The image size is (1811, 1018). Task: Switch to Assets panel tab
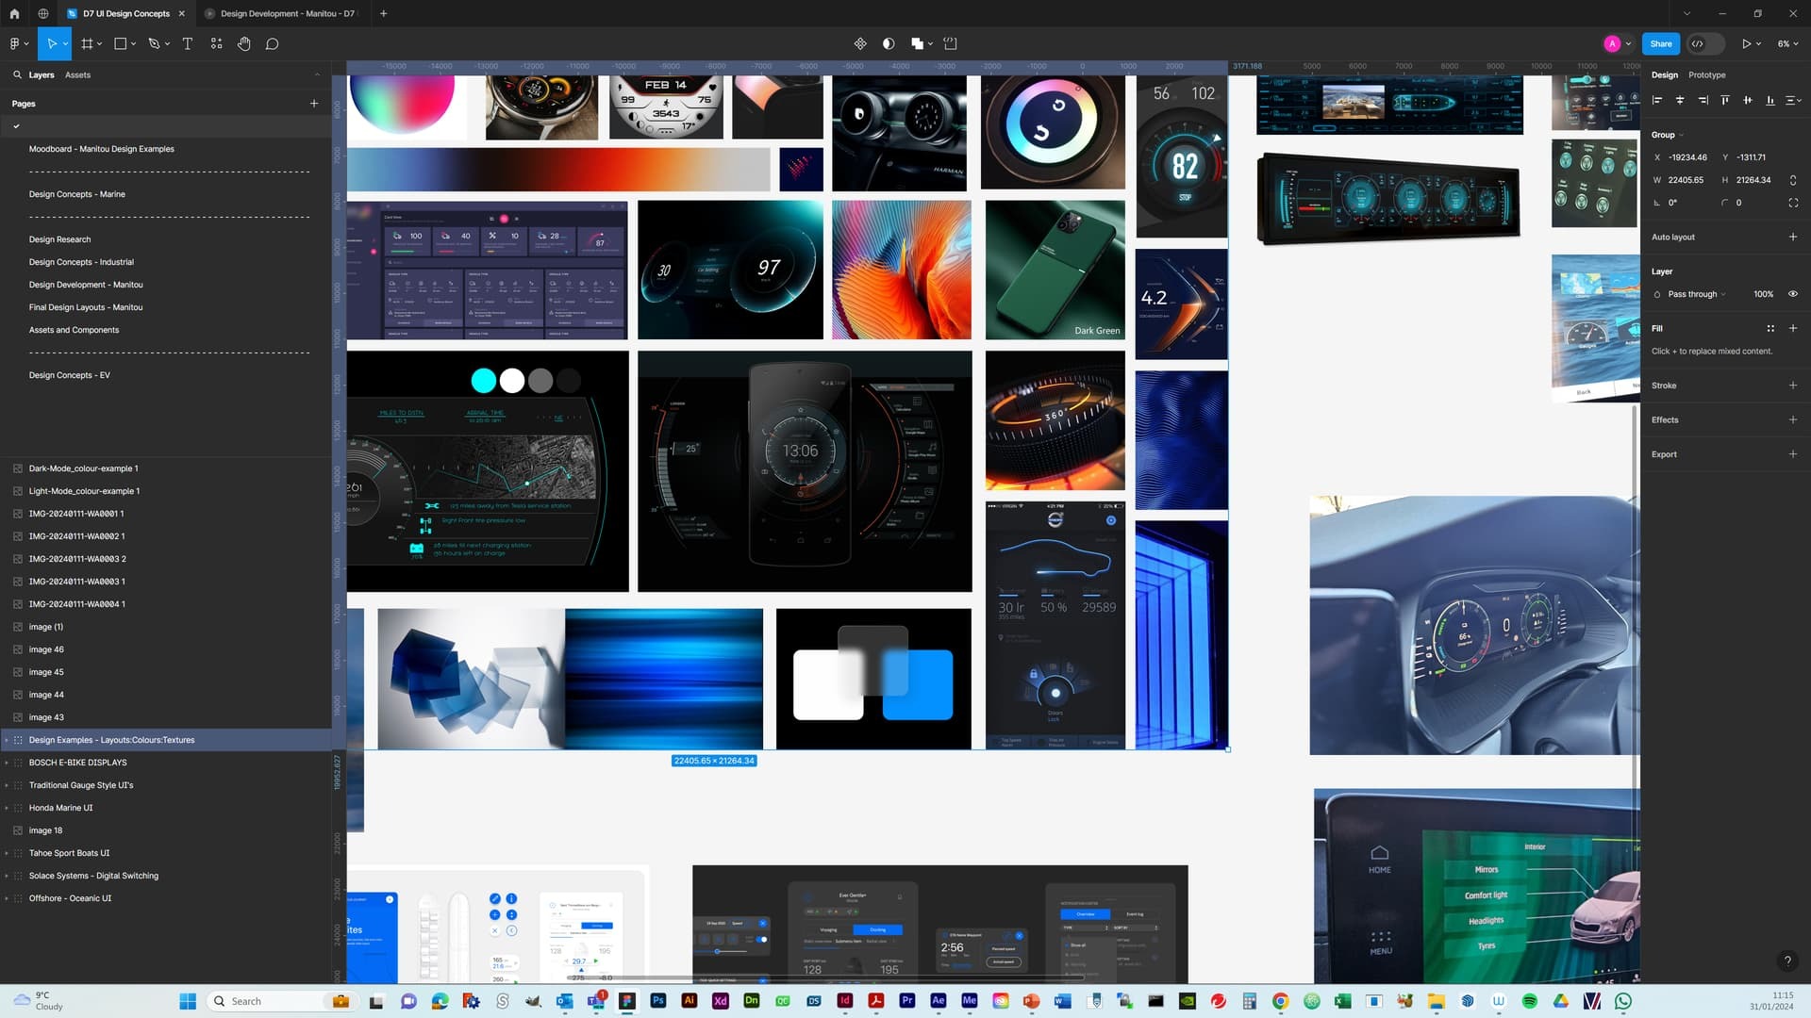click(x=78, y=74)
